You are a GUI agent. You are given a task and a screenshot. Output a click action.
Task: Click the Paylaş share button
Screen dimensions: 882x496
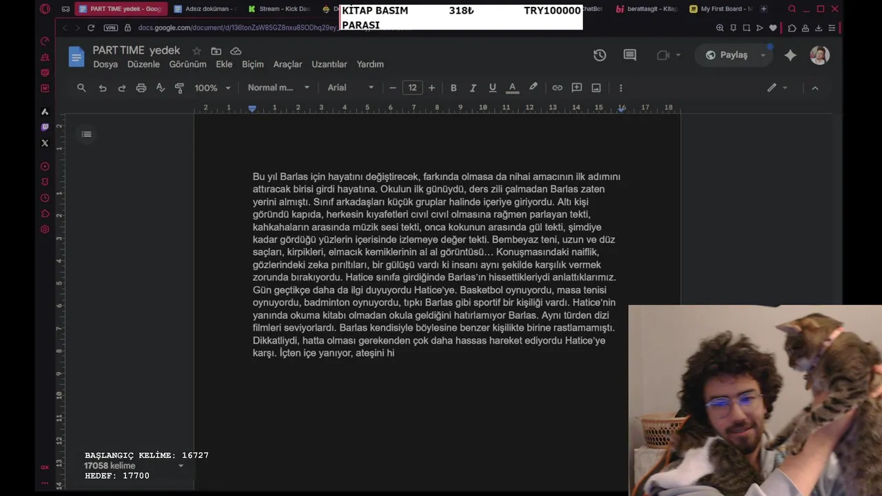click(726, 55)
